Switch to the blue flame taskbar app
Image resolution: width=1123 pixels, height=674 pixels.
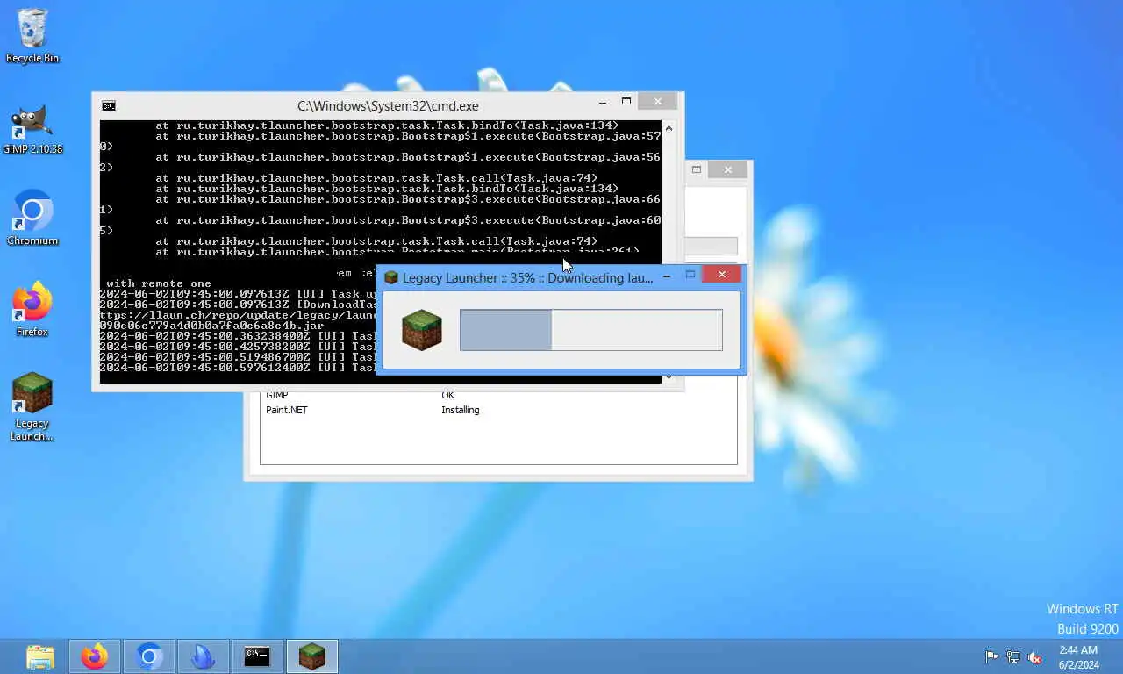[x=204, y=656]
